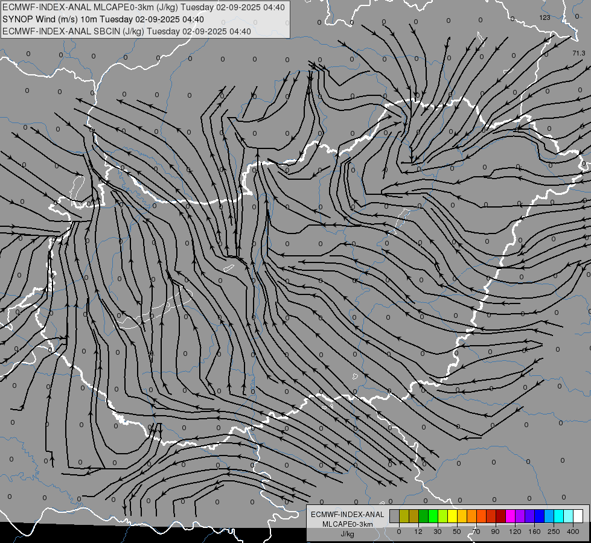Select the dark green legend swatch

pyautogui.click(x=424, y=516)
